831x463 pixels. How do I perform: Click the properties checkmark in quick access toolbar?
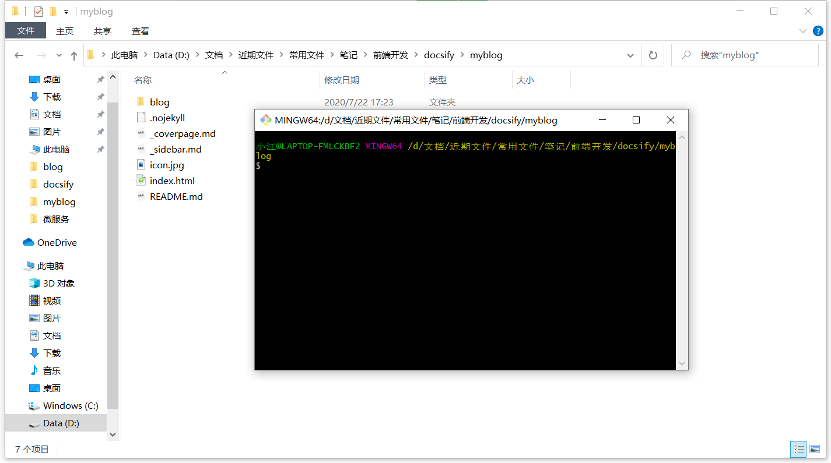click(38, 10)
